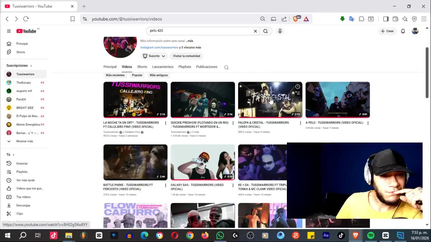This screenshot has width=431, height=242.
Task: Expand channel description with …más
Action: click(x=190, y=41)
